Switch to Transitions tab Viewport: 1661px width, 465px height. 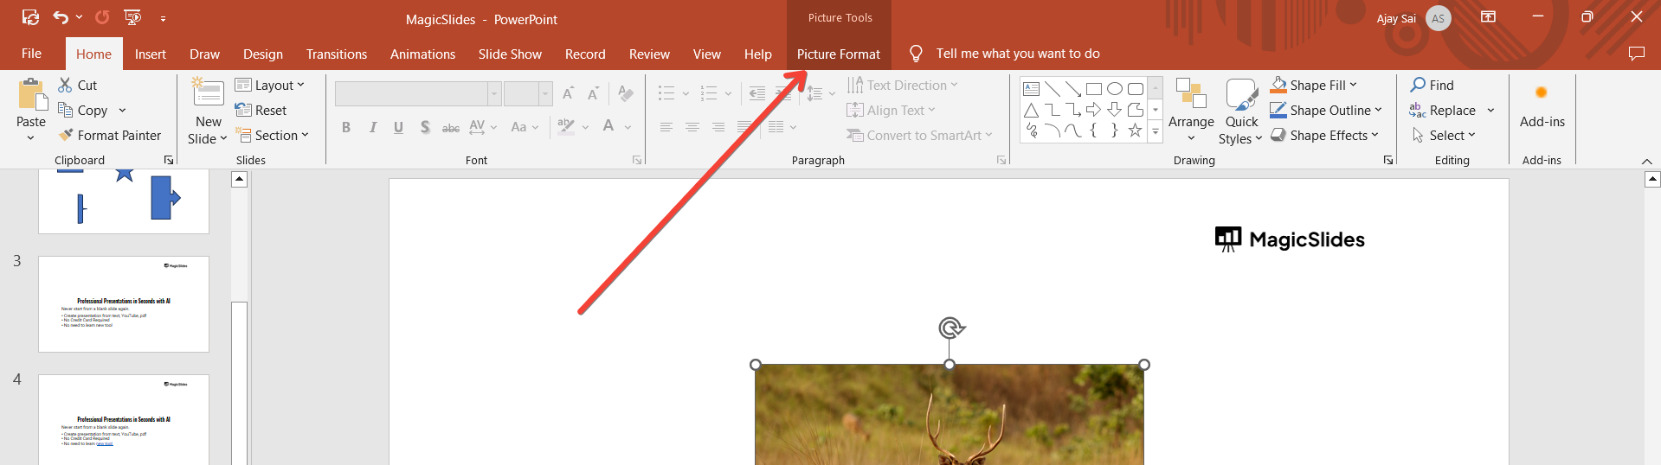337,54
